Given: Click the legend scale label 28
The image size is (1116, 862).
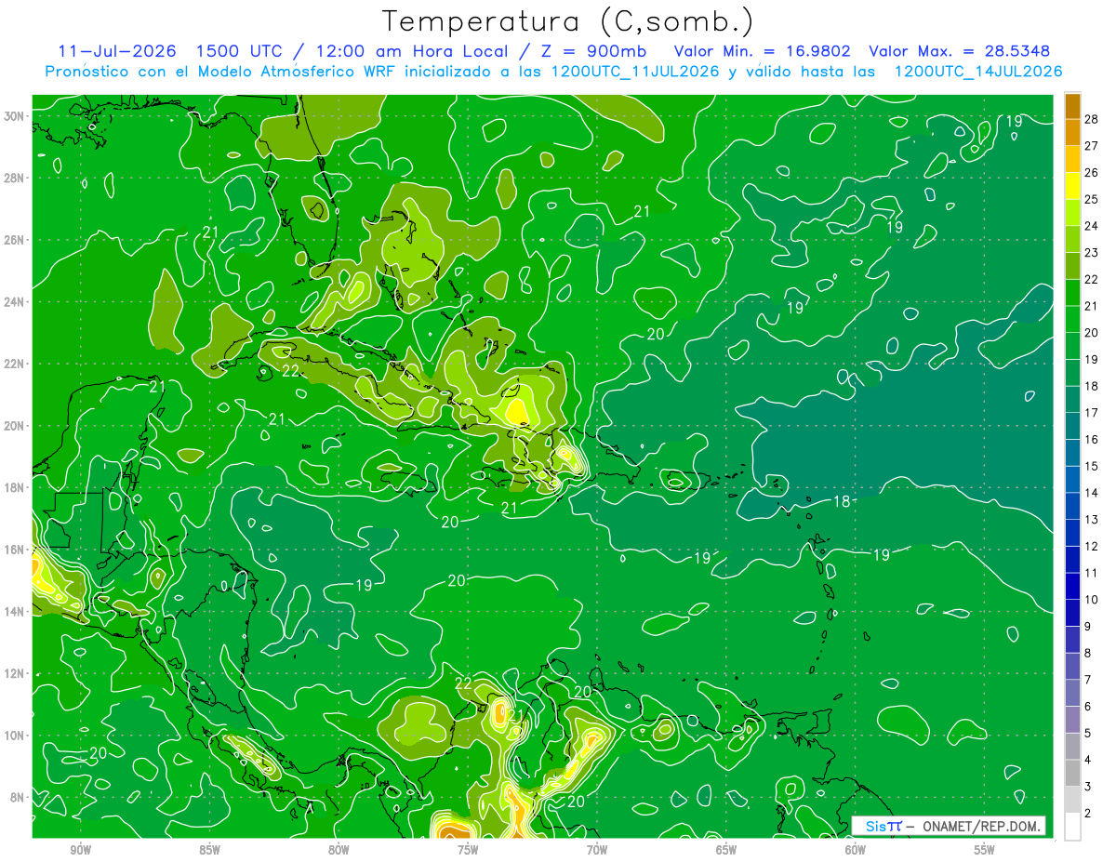Looking at the screenshot, I should tap(1091, 119).
